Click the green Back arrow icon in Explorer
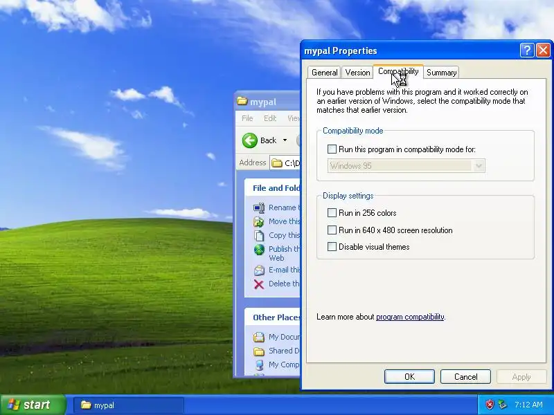The image size is (554, 415). pos(250,140)
